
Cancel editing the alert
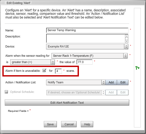pos(69,124)
